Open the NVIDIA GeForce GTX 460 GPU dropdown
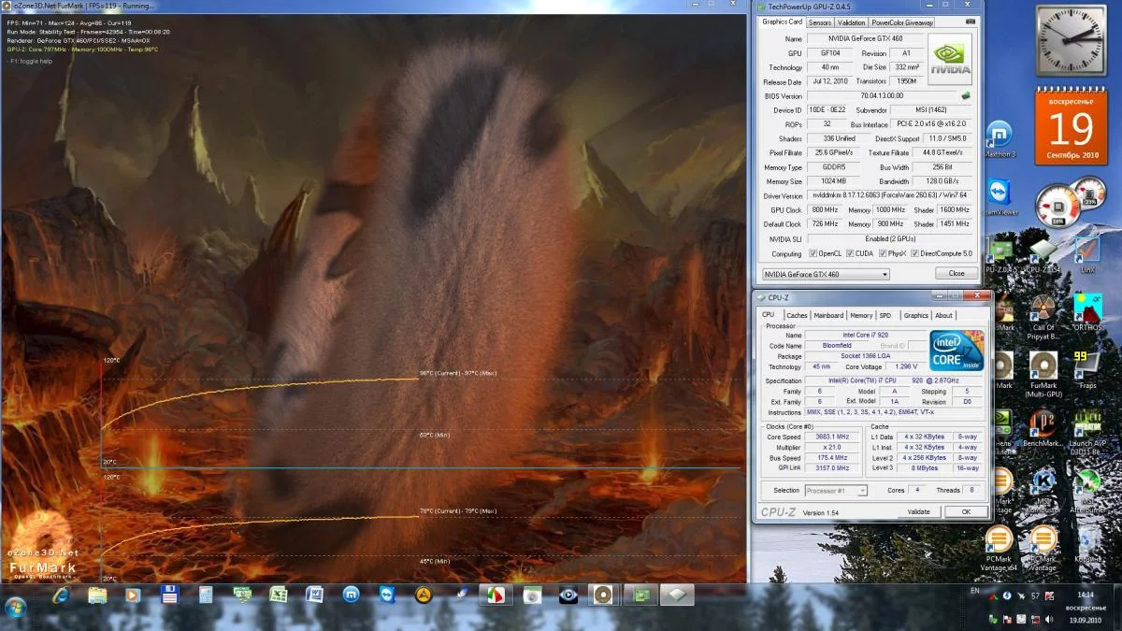1122x631 pixels. click(826, 274)
